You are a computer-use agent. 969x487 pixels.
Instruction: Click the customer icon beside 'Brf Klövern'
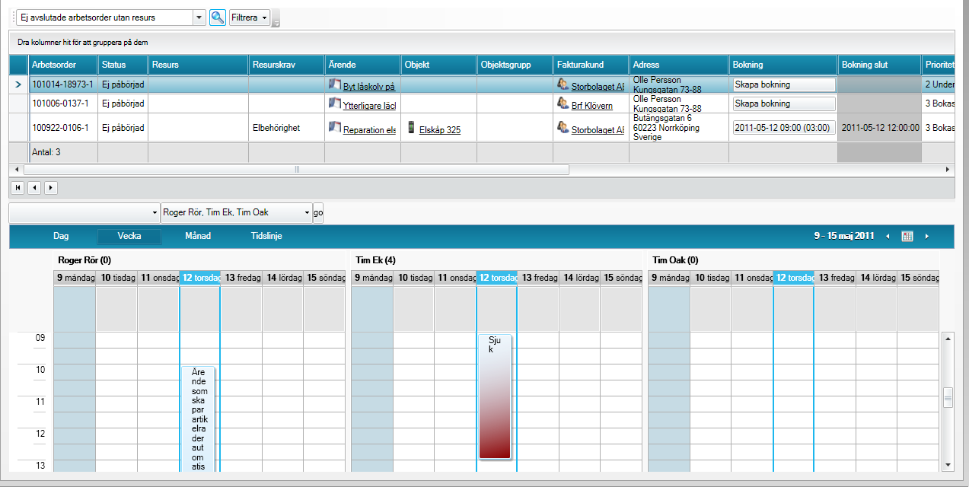pyautogui.click(x=563, y=103)
